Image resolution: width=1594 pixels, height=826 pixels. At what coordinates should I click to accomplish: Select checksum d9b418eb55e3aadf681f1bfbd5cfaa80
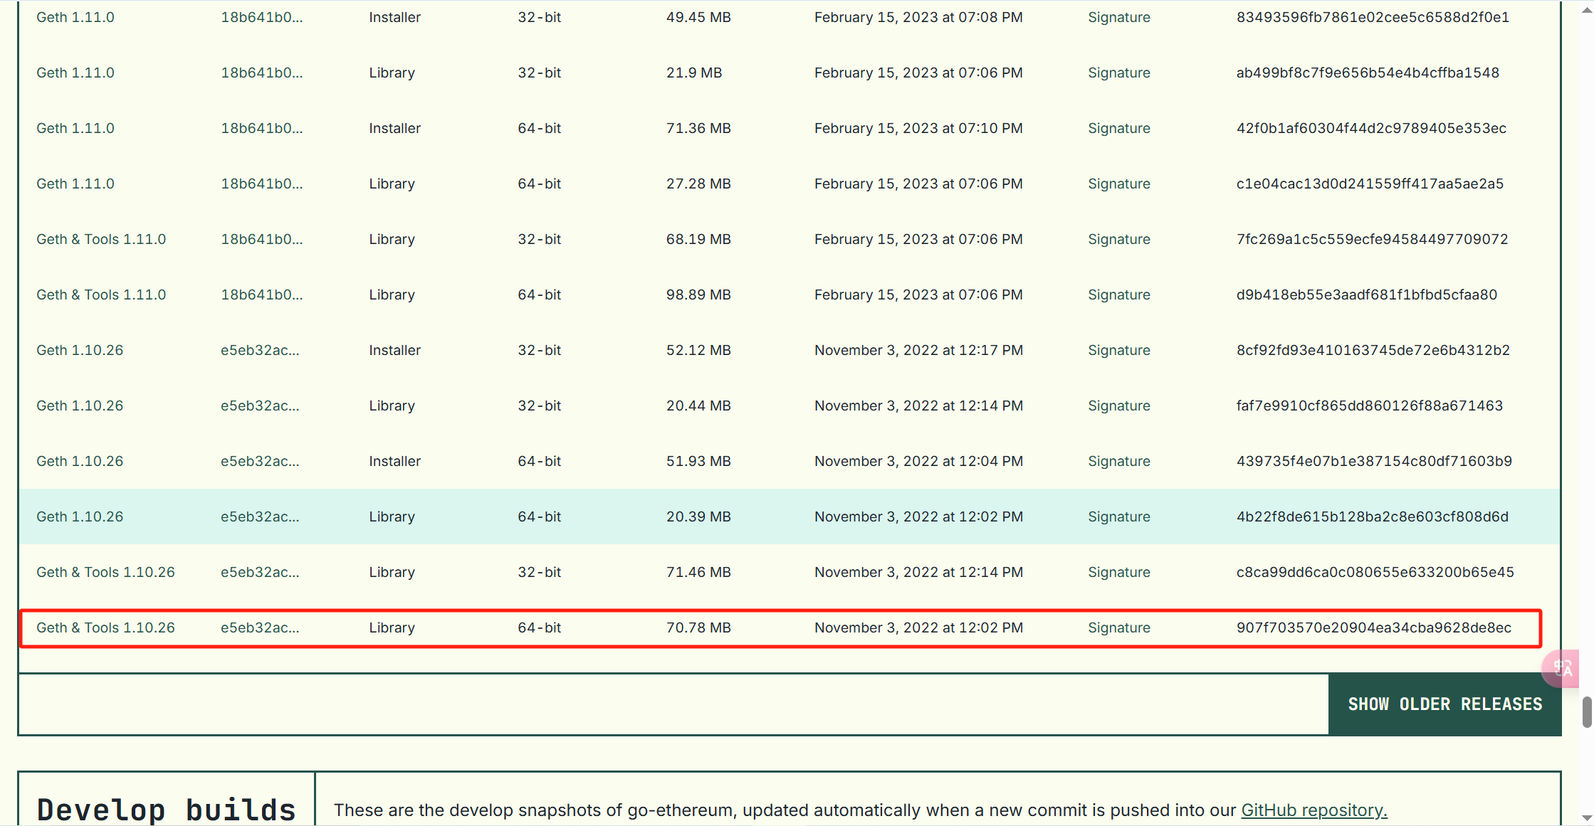tap(1367, 295)
